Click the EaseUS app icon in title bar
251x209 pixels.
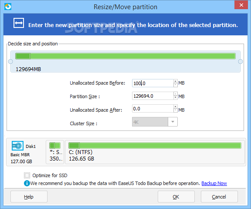[8, 7]
